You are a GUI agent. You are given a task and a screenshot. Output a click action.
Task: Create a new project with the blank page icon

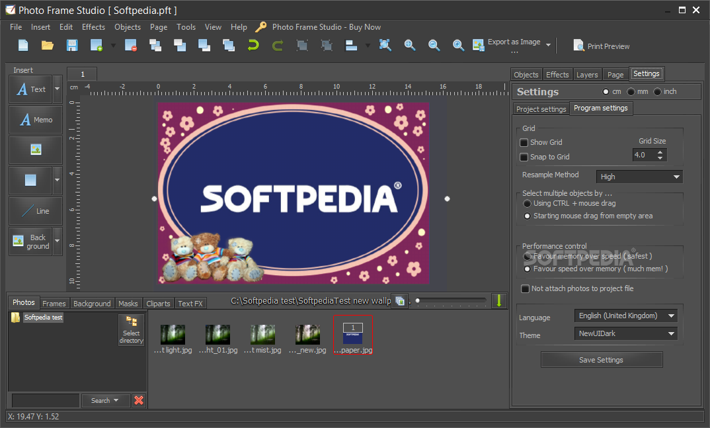pyautogui.click(x=23, y=45)
